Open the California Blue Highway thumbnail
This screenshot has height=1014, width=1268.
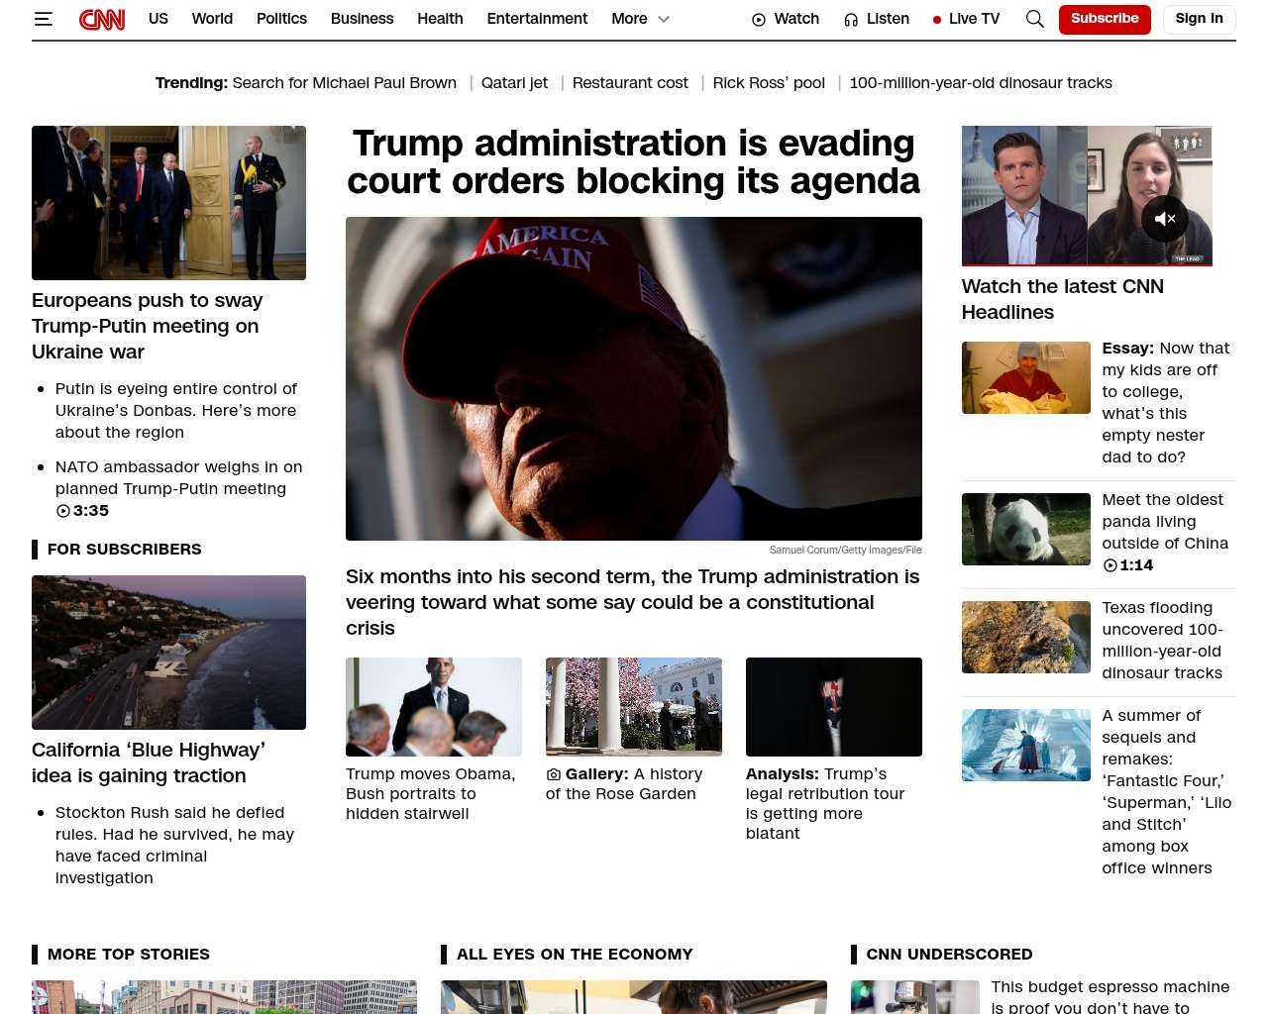click(168, 653)
